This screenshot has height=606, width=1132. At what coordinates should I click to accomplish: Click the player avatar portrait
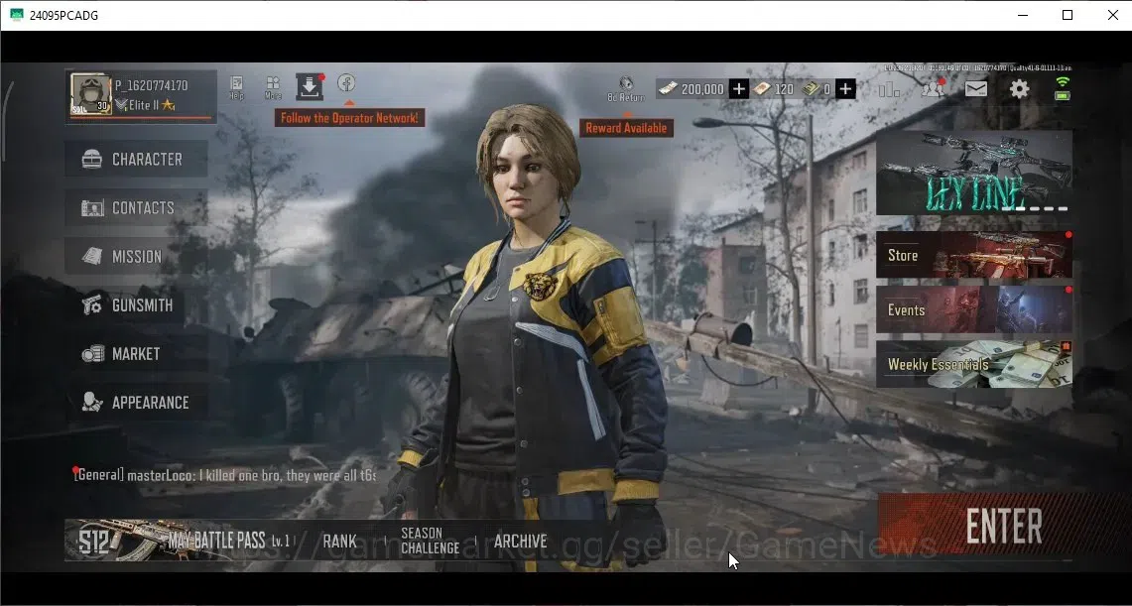point(91,94)
